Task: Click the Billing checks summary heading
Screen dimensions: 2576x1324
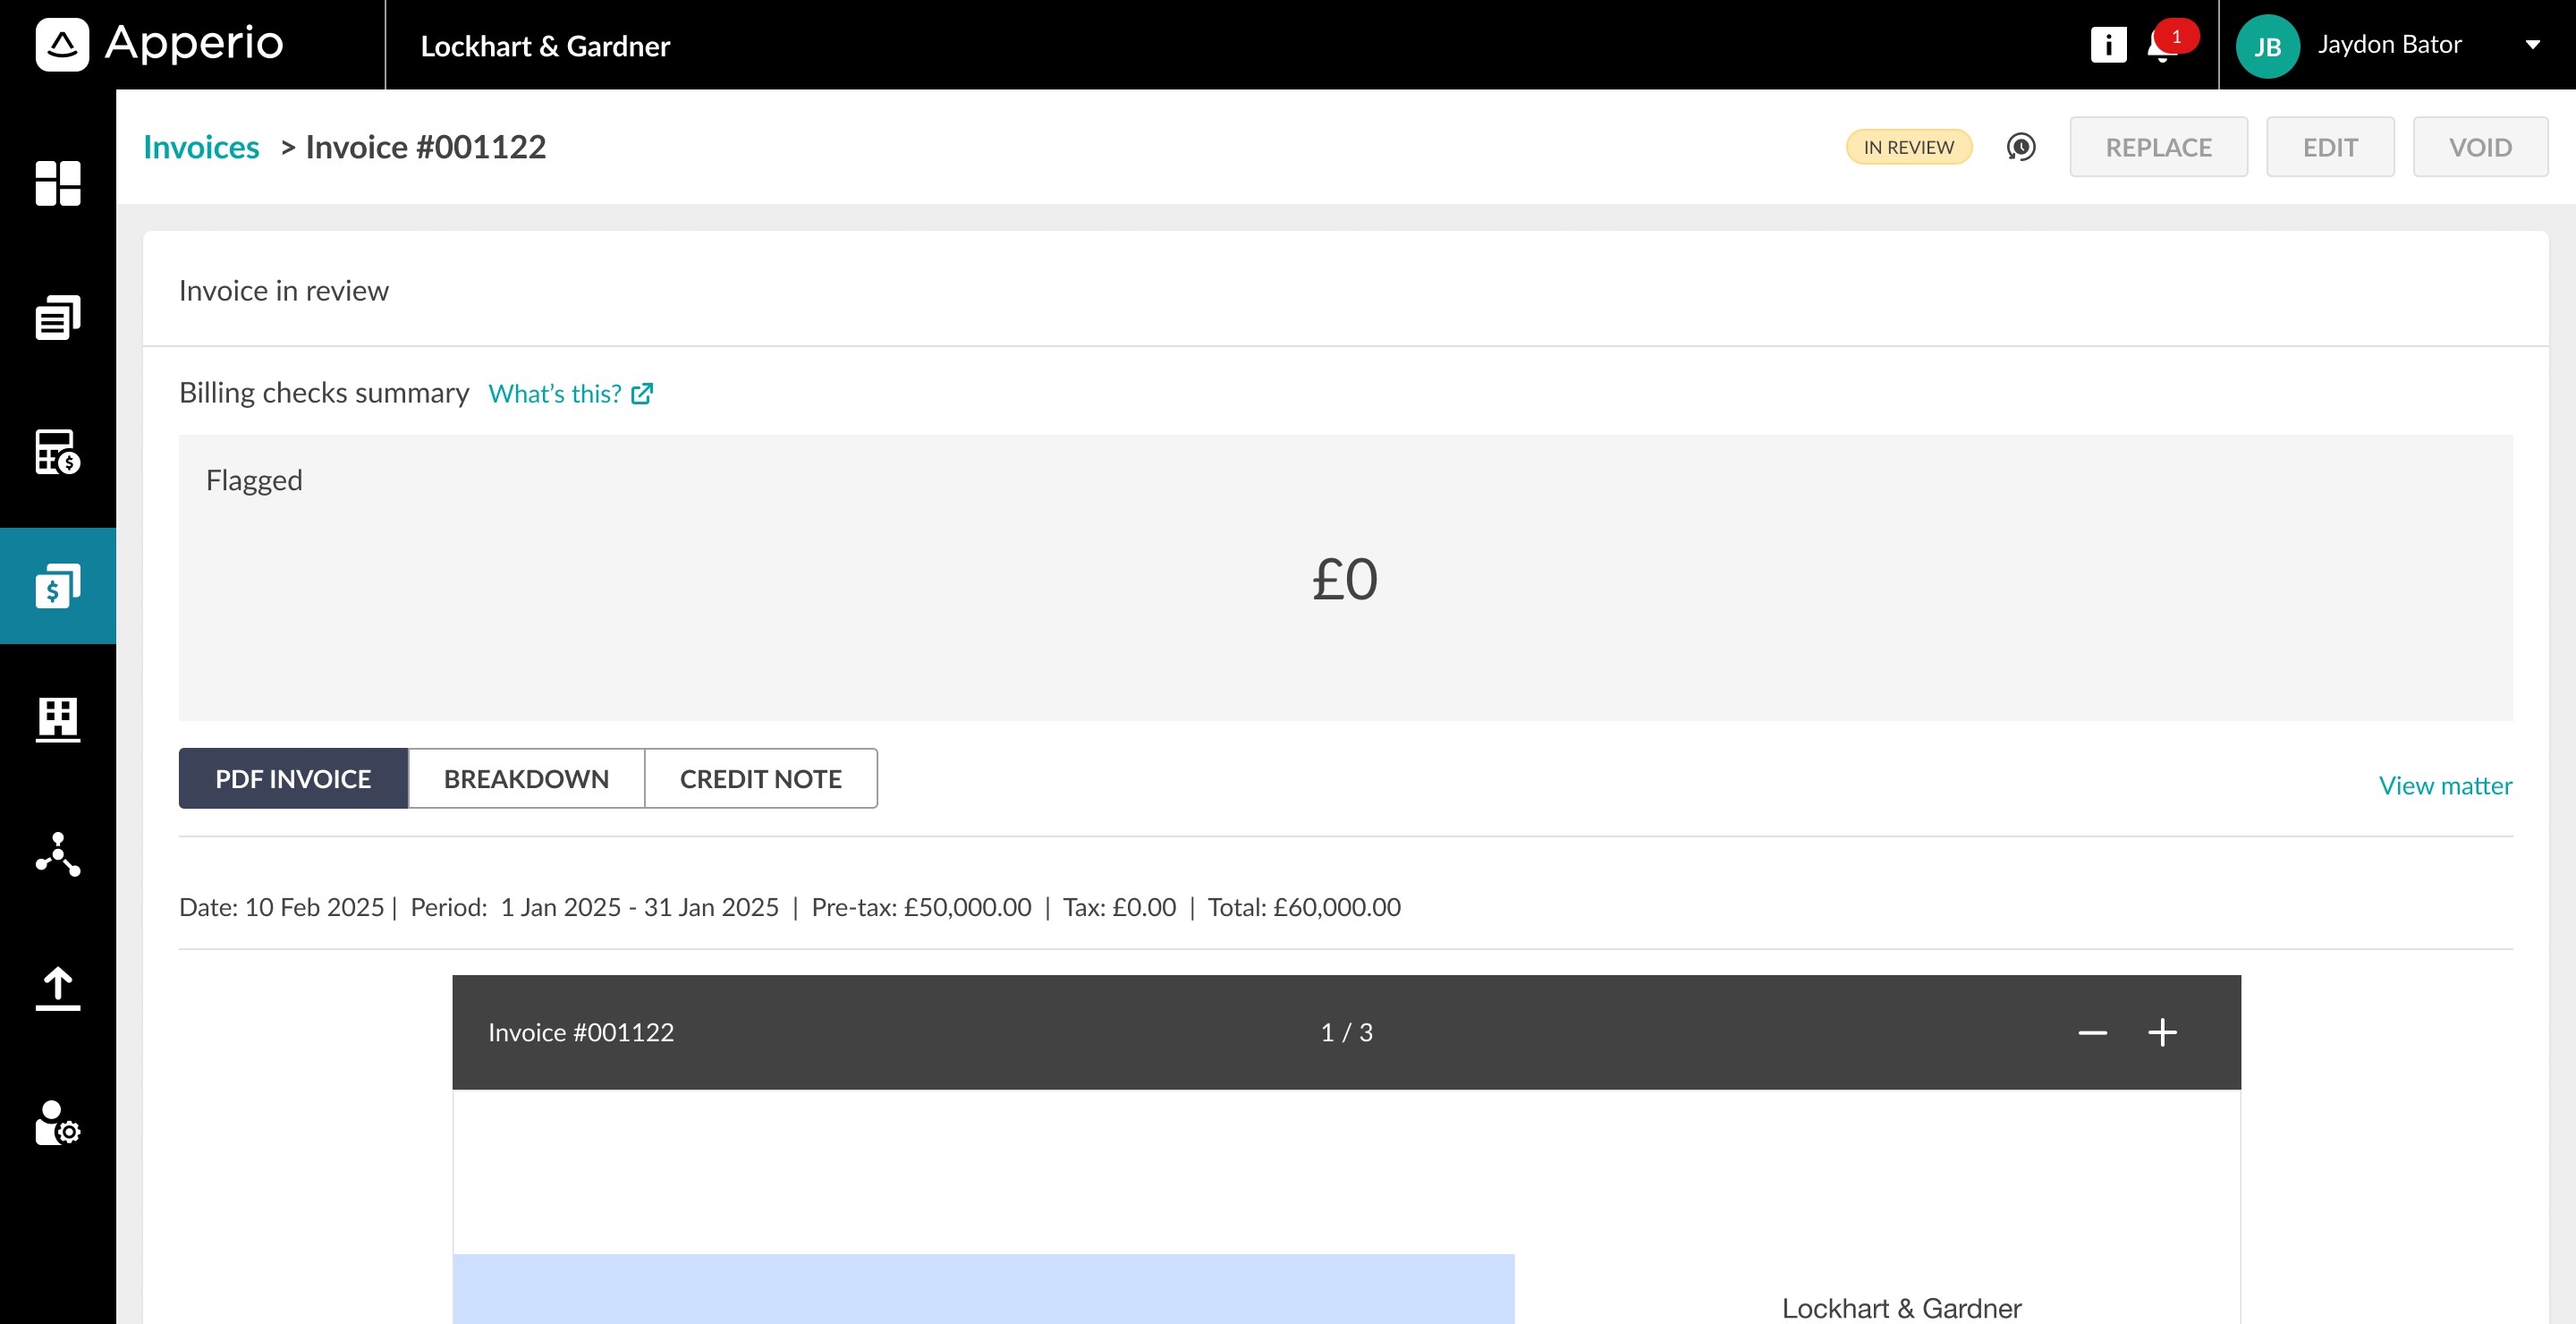Action: (324, 393)
